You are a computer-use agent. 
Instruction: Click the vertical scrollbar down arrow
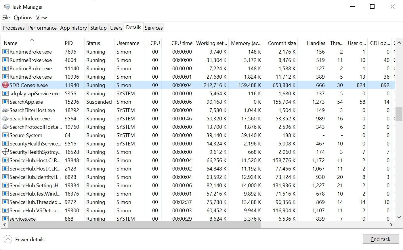[x=399, y=217]
